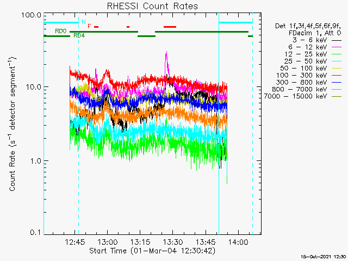The width and height of the screenshot is (348, 261).
Task: Click the "Start Time (01-Mar-04 12:30:42)" axis title
Action: 152,251
